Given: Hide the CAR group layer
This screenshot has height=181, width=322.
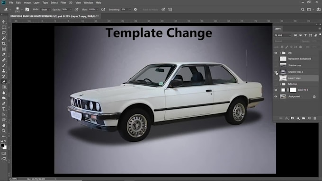Looking at the screenshot, I should pos(276,53).
